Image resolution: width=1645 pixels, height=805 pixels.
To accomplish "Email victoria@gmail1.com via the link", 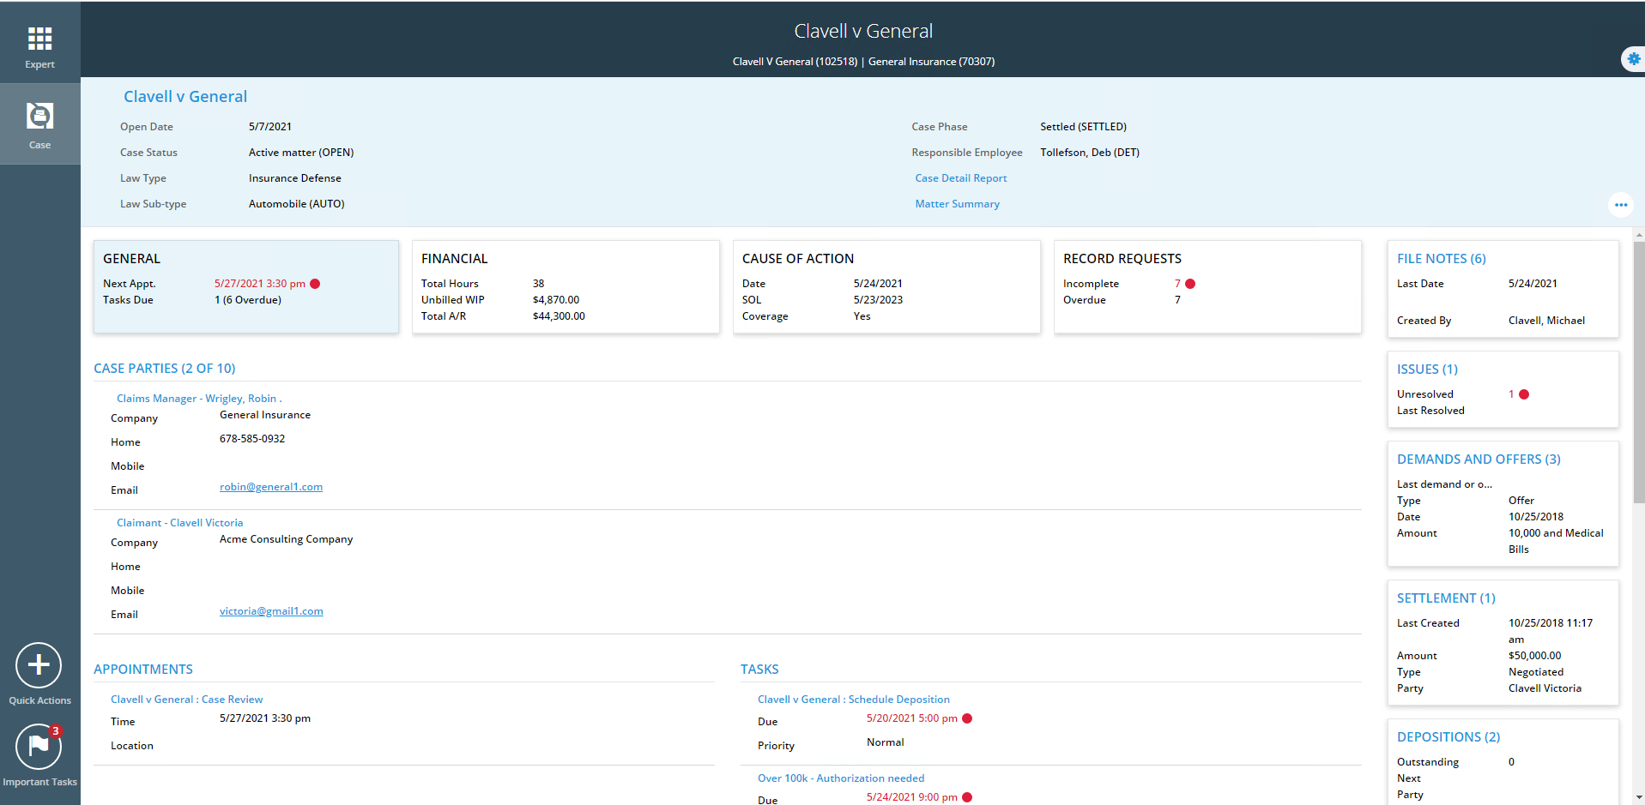I will click(x=271, y=610).
